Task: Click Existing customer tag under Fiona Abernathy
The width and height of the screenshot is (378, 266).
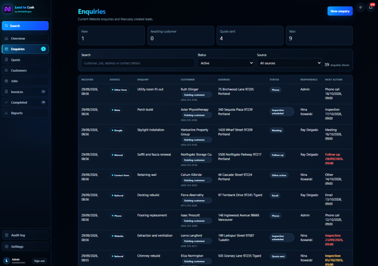Action: click(196, 201)
